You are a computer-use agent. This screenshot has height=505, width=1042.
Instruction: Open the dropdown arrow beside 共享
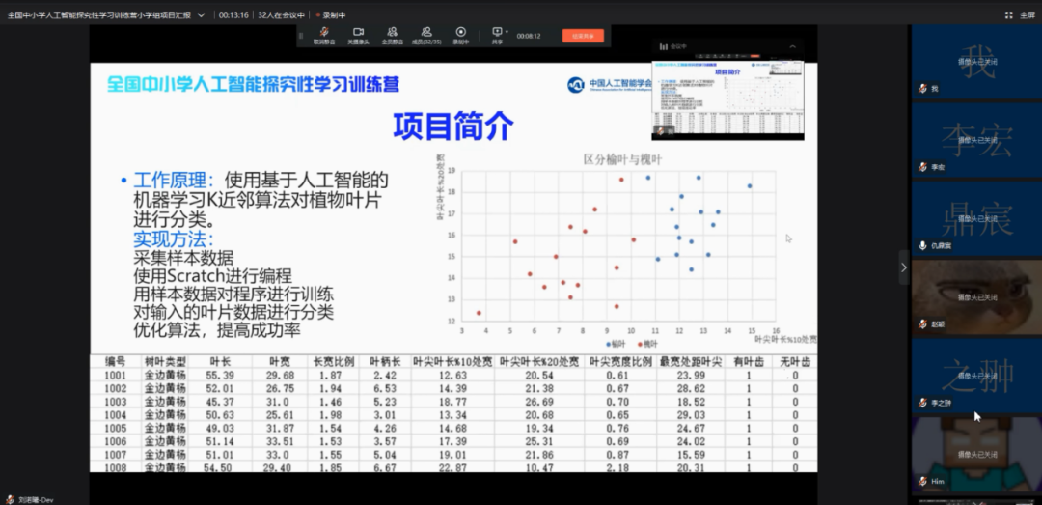tap(508, 31)
